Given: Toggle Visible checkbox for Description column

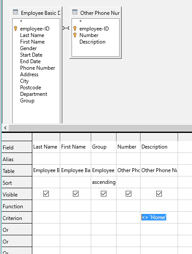Looking at the screenshot, I should click(159, 194).
